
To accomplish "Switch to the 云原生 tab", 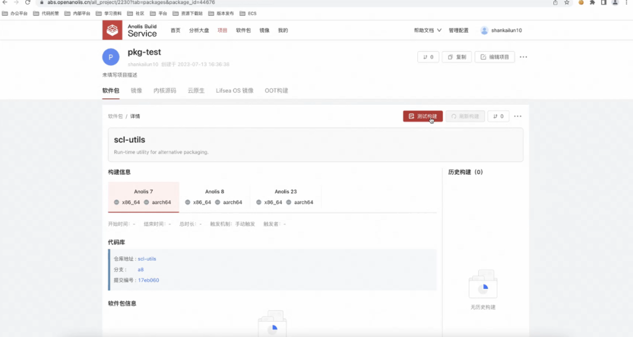I will pyautogui.click(x=196, y=91).
